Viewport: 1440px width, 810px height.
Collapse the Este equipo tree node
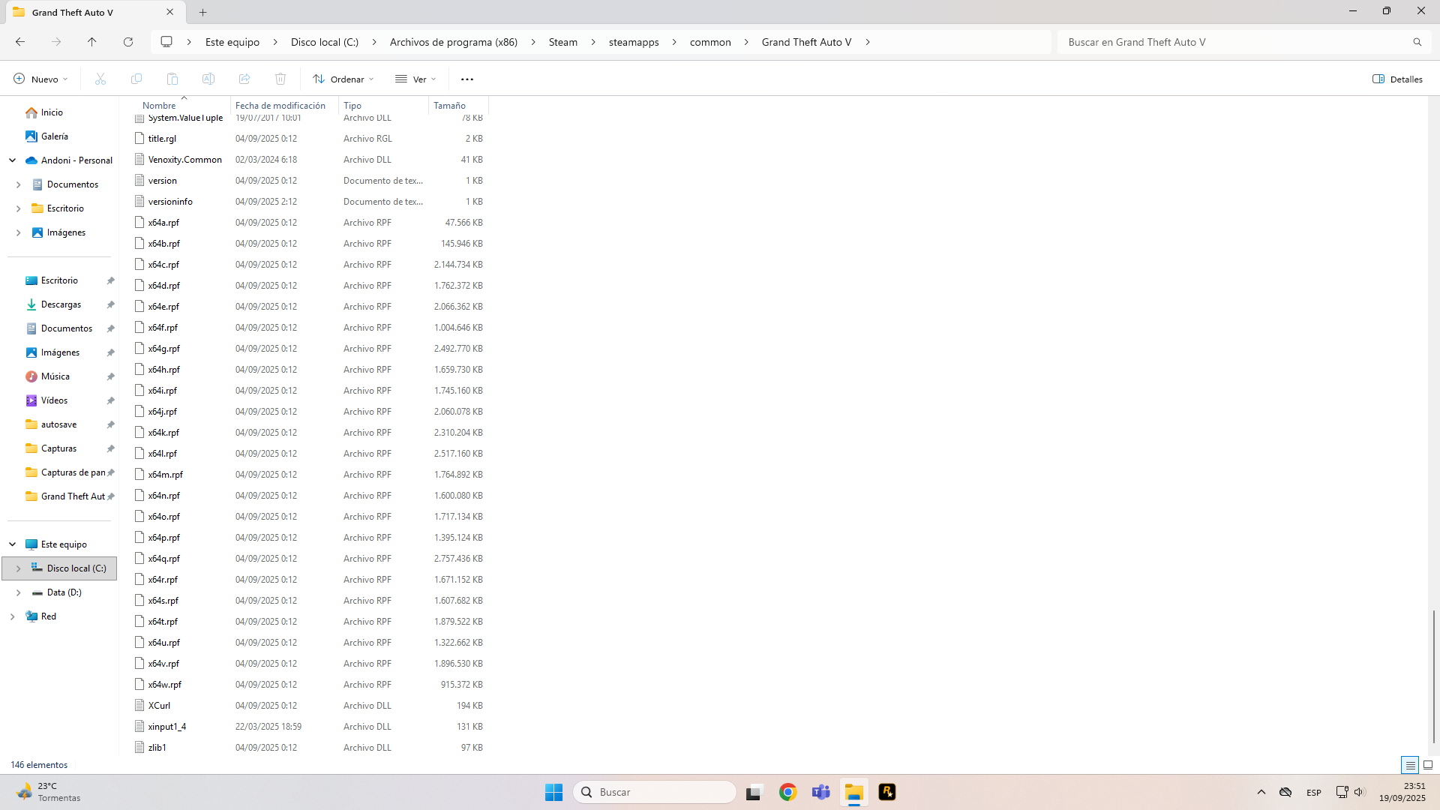13,544
